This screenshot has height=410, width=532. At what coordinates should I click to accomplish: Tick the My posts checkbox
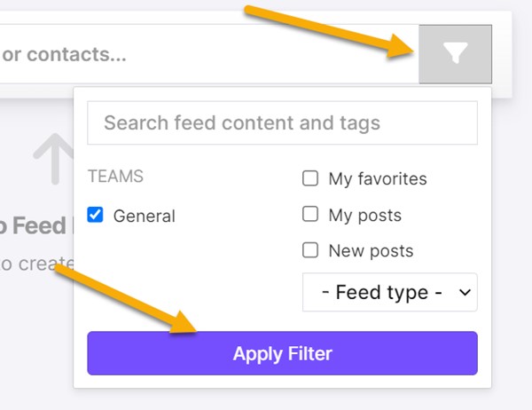pos(310,214)
